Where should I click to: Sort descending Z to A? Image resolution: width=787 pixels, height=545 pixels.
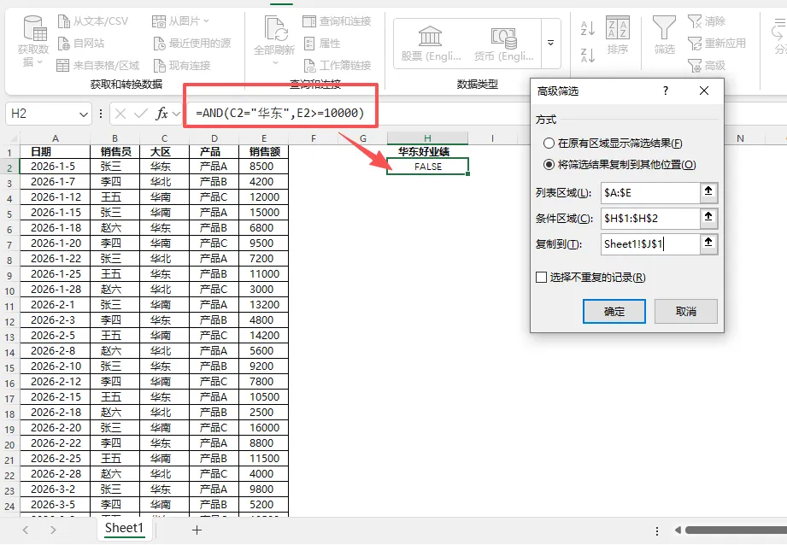[x=587, y=55]
